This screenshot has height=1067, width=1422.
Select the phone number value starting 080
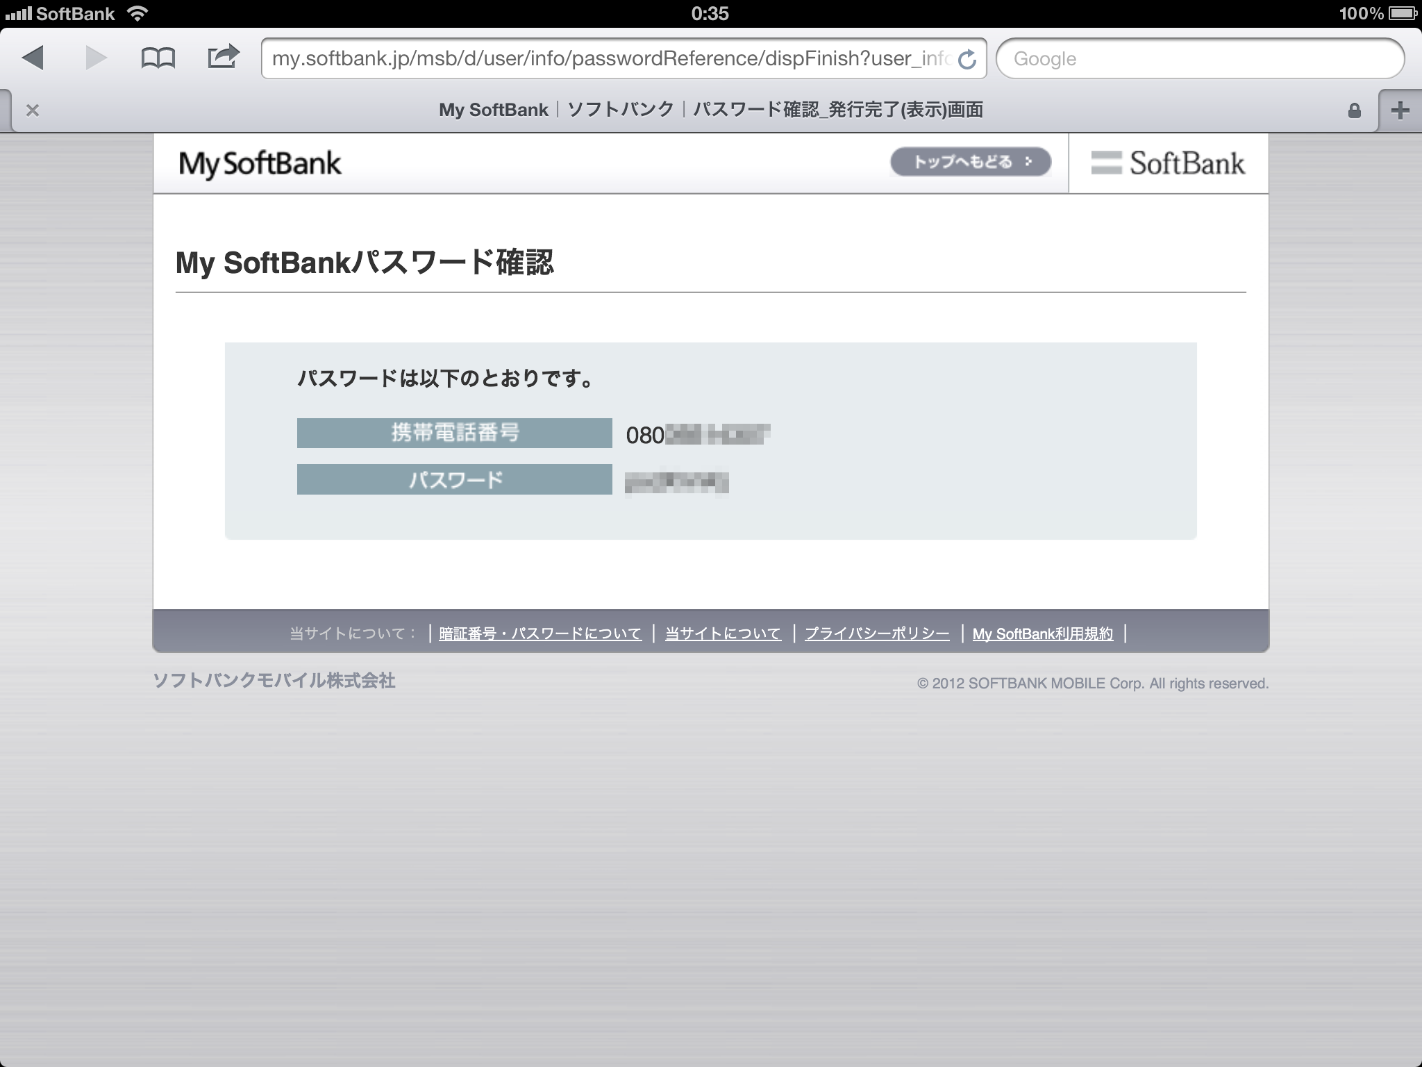pyautogui.click(x=698, y=435)
